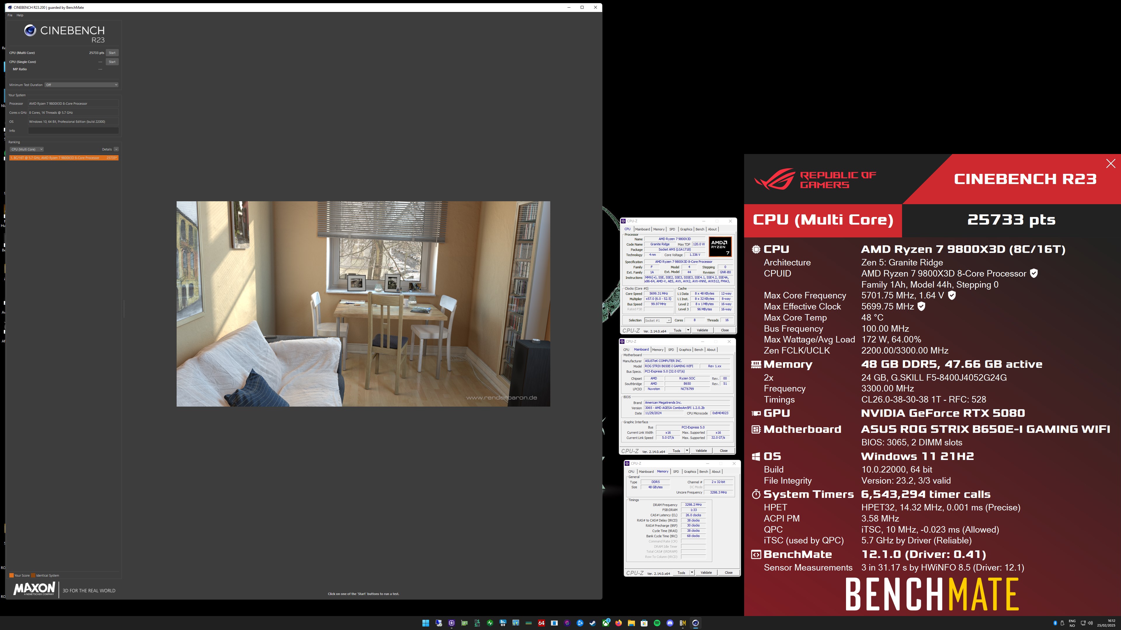Open the Help menu in Cinebench
1121x630 pixels.
click(20, 15)
